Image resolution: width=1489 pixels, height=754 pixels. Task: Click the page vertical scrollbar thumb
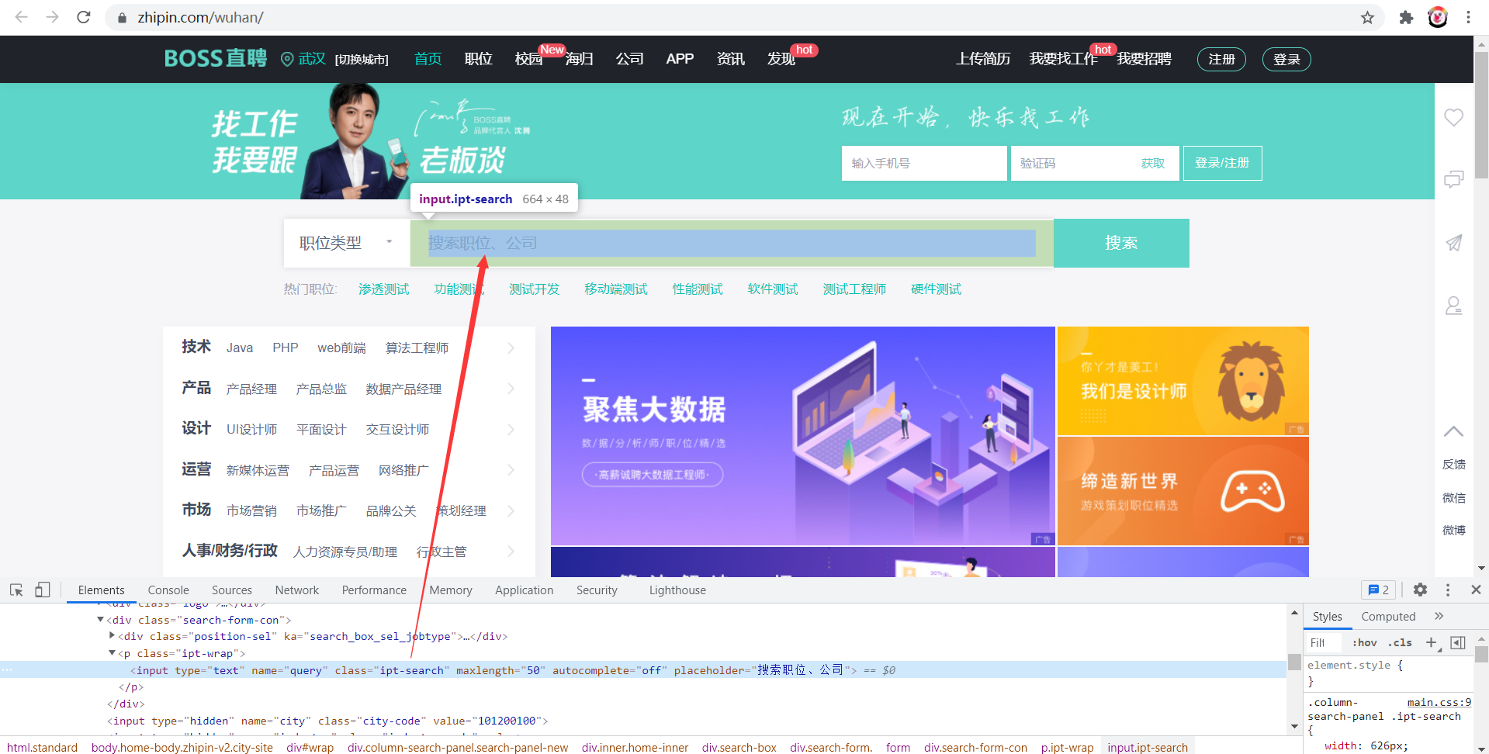pos(1481,116)
